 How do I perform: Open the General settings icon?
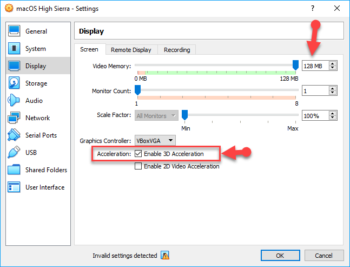[15, 31]
